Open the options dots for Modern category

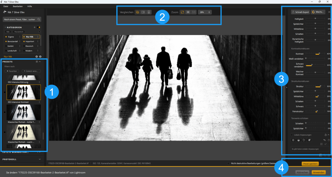click(38, 51)
